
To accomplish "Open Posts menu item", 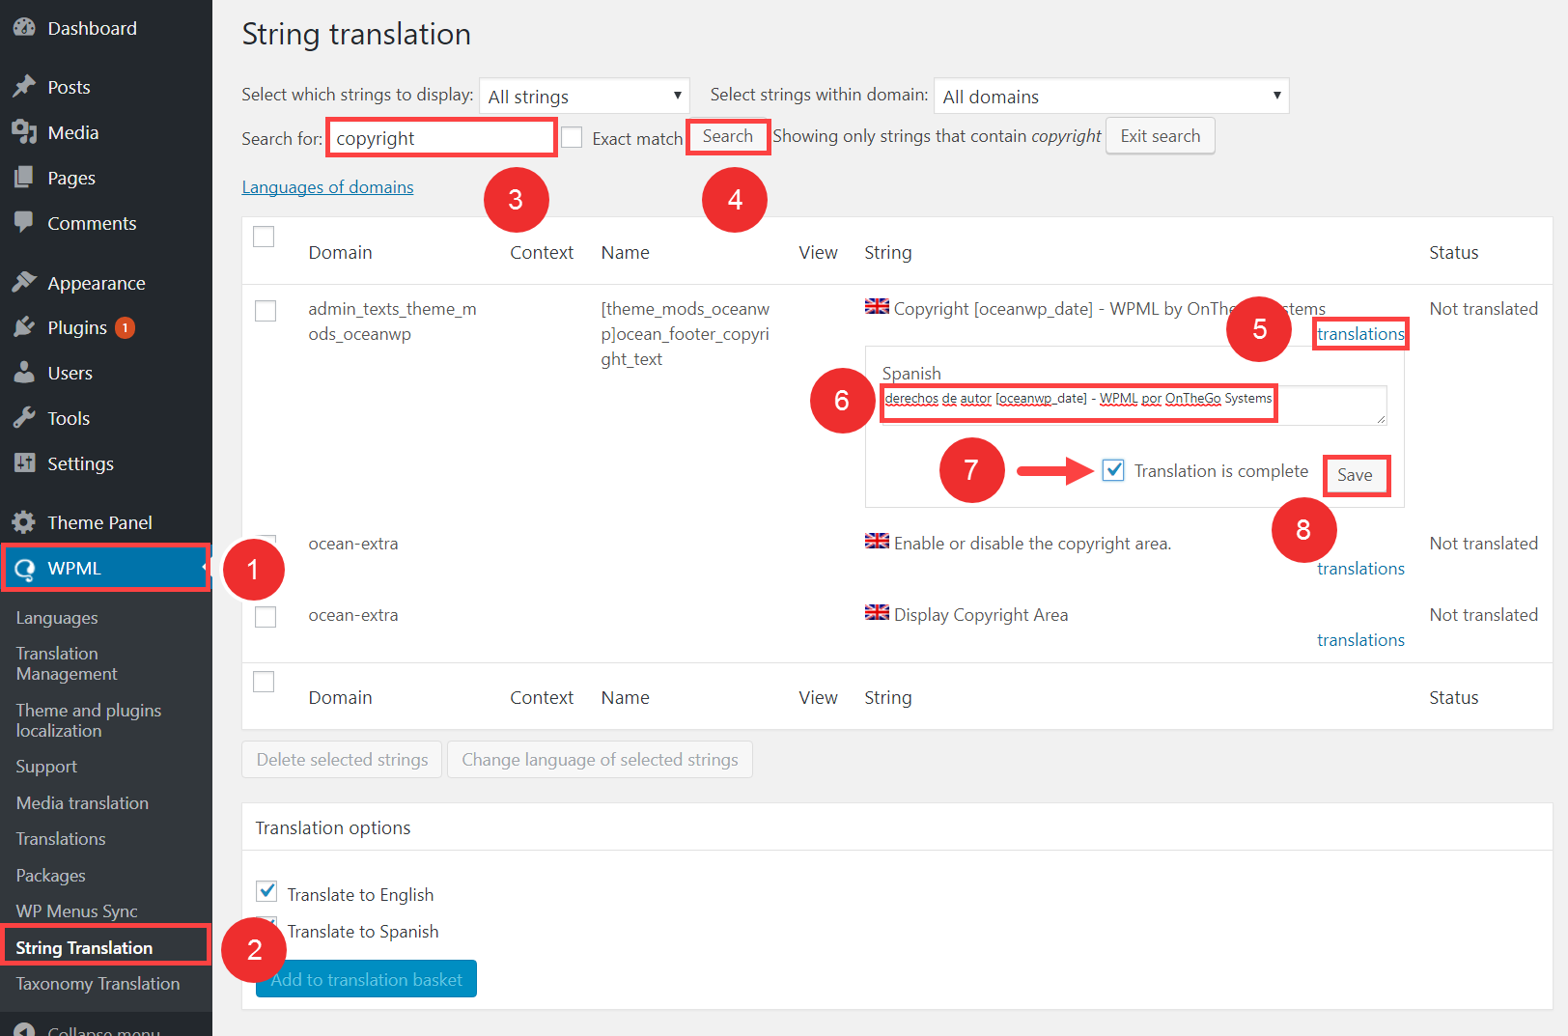I will click(x=106, y=87).
